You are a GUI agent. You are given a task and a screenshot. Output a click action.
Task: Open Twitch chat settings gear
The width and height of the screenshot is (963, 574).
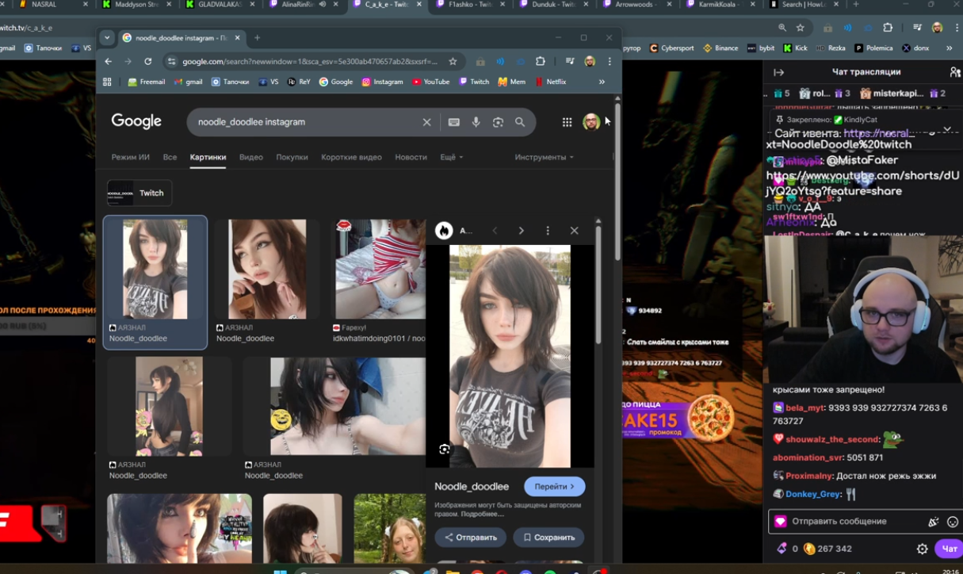(922, 549)
